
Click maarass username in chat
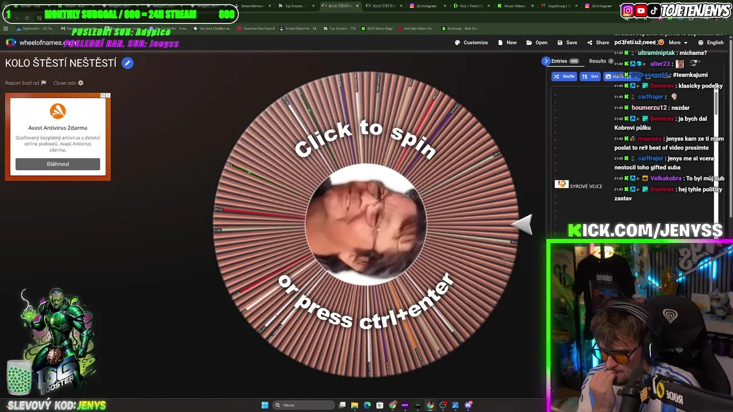coord(649,138)
